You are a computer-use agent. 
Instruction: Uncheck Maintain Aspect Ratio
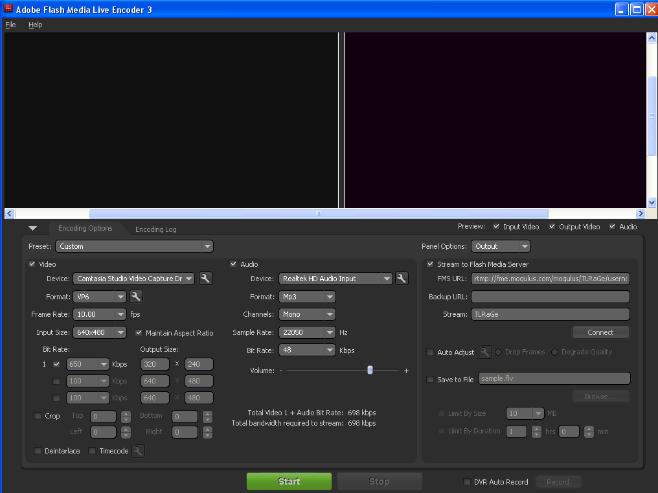pos(139,332)
